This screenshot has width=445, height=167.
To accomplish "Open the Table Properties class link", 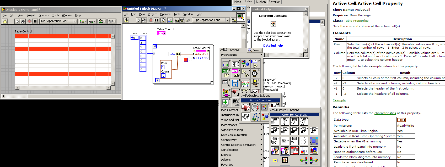I will (x=356, y=21).
